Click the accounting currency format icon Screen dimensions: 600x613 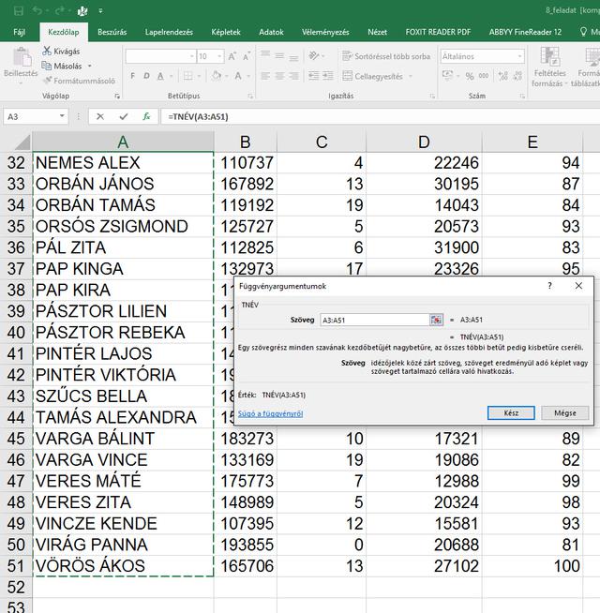pos(447,75)
